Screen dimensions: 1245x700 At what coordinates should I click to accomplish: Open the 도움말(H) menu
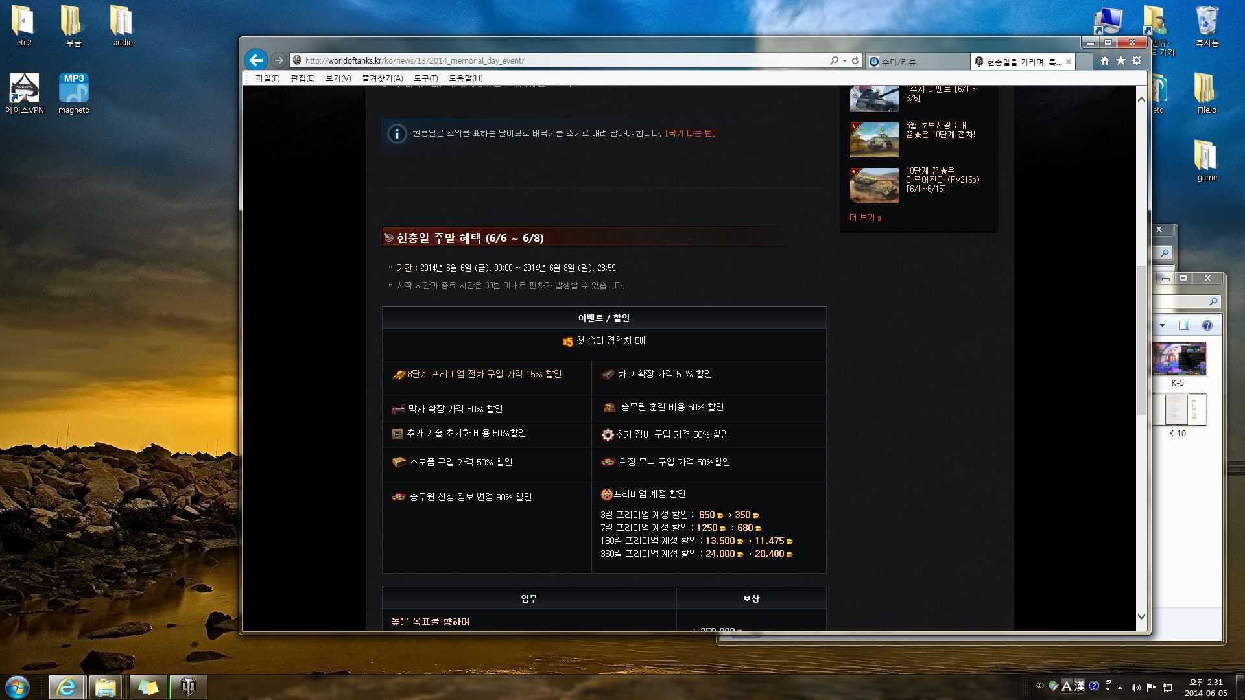466,78
